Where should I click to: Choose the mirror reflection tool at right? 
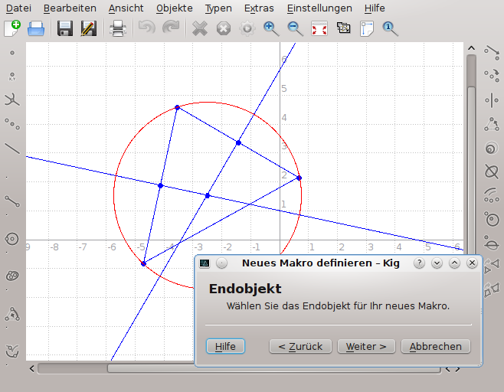click(492, 100)
